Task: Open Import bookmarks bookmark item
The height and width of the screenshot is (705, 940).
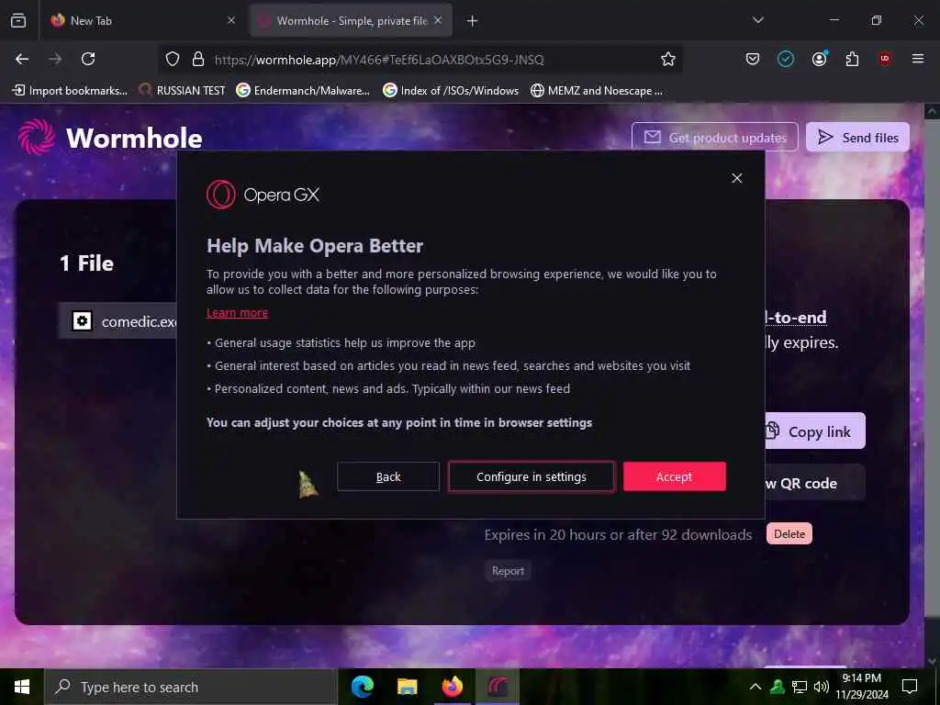Action: (70, 91)
